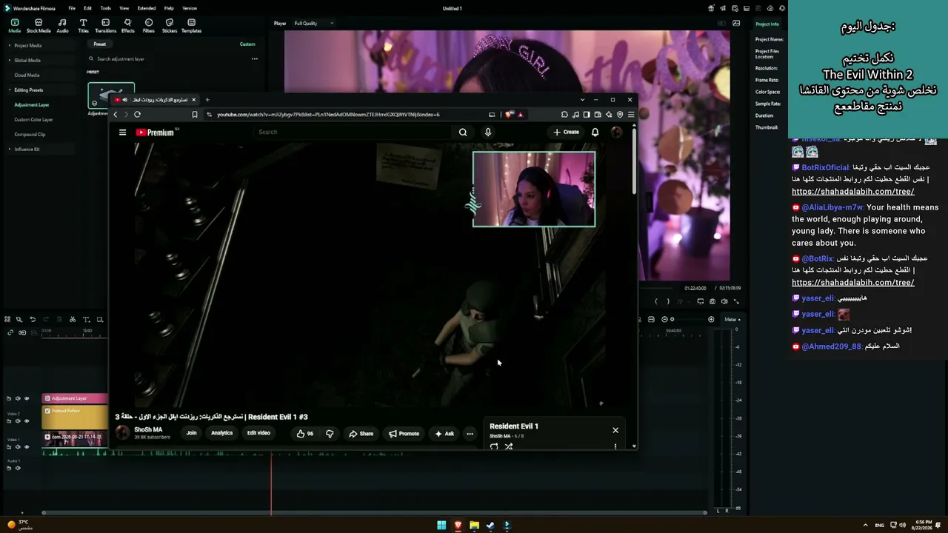Open the Filters tab

(149, 26)
